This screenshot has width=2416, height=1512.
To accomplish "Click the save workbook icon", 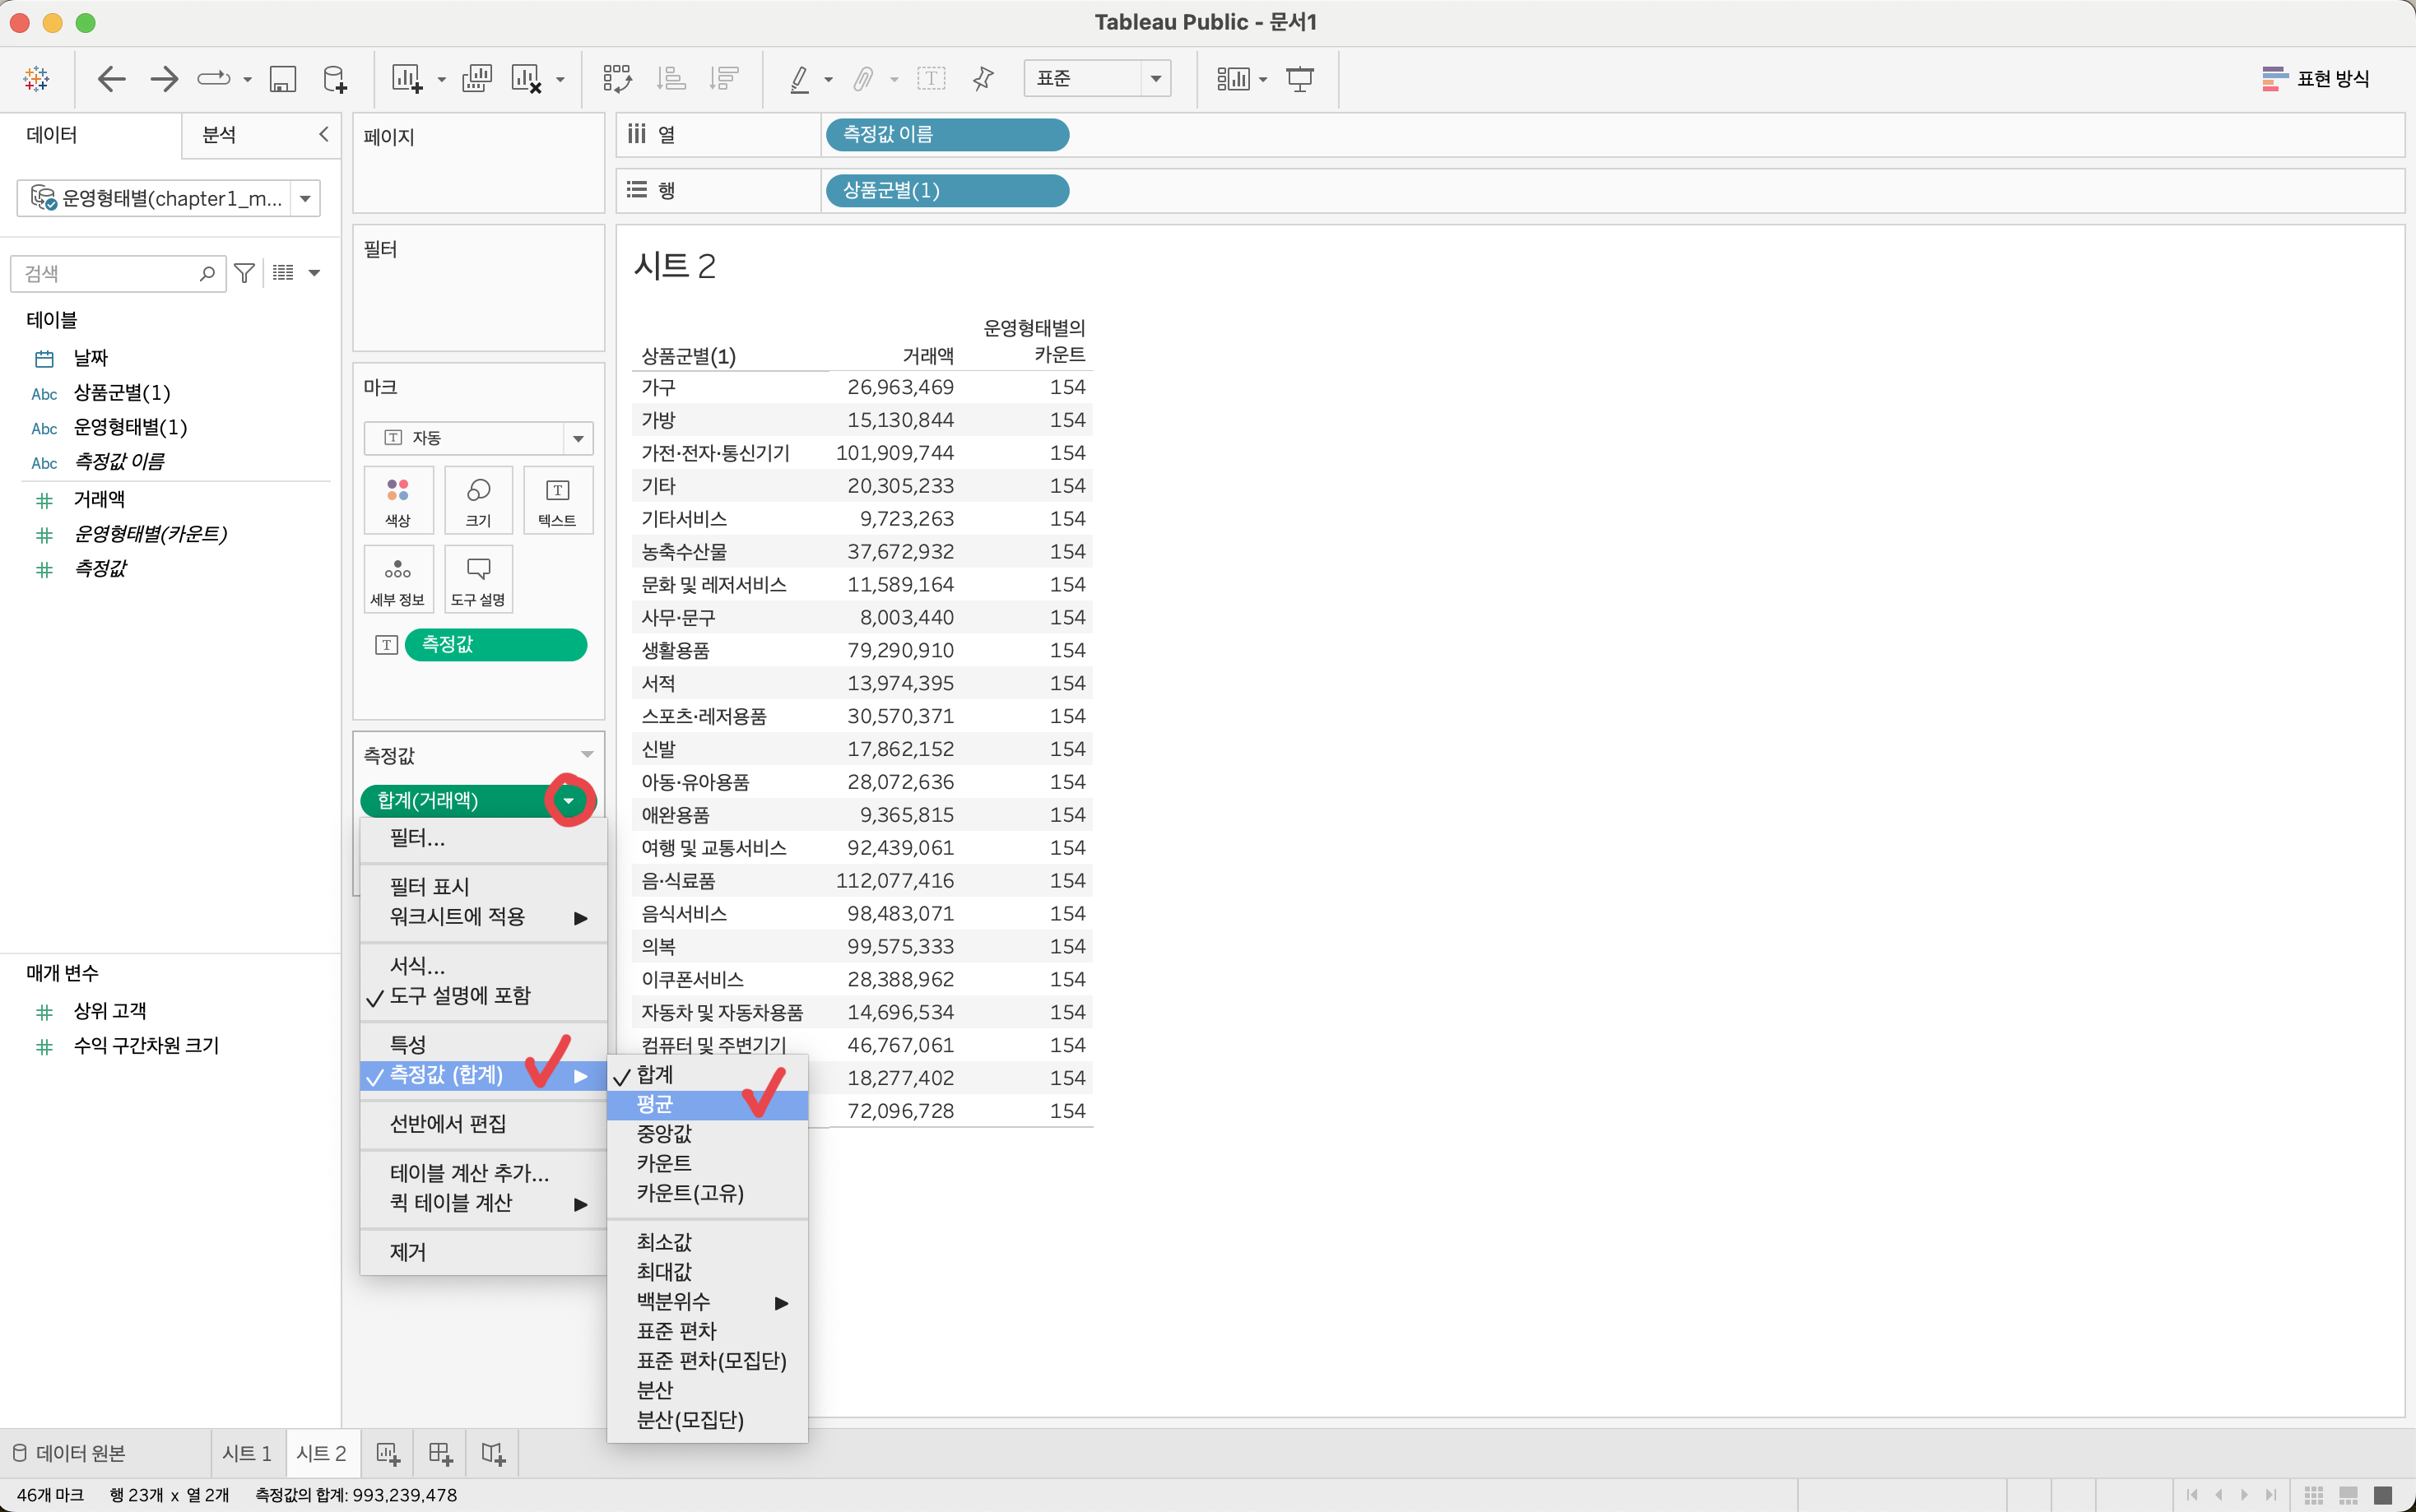I will point(283,78).
